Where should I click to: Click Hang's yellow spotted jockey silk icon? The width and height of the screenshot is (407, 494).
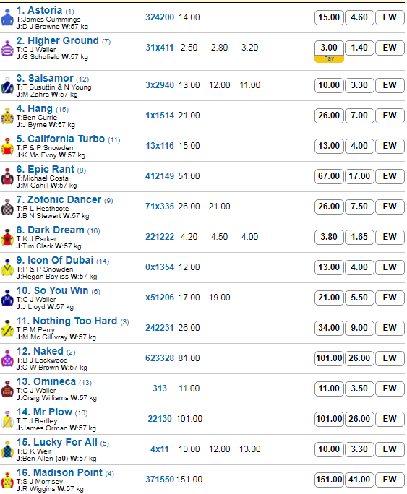pyautogui.click(x=7, y=116)
